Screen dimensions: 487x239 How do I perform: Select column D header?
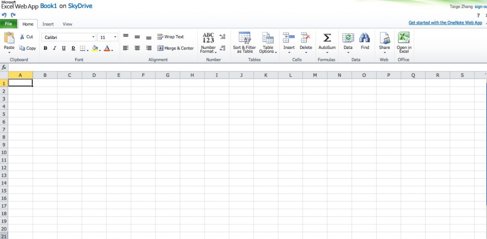pyautogui.click(x=94, y=75)
